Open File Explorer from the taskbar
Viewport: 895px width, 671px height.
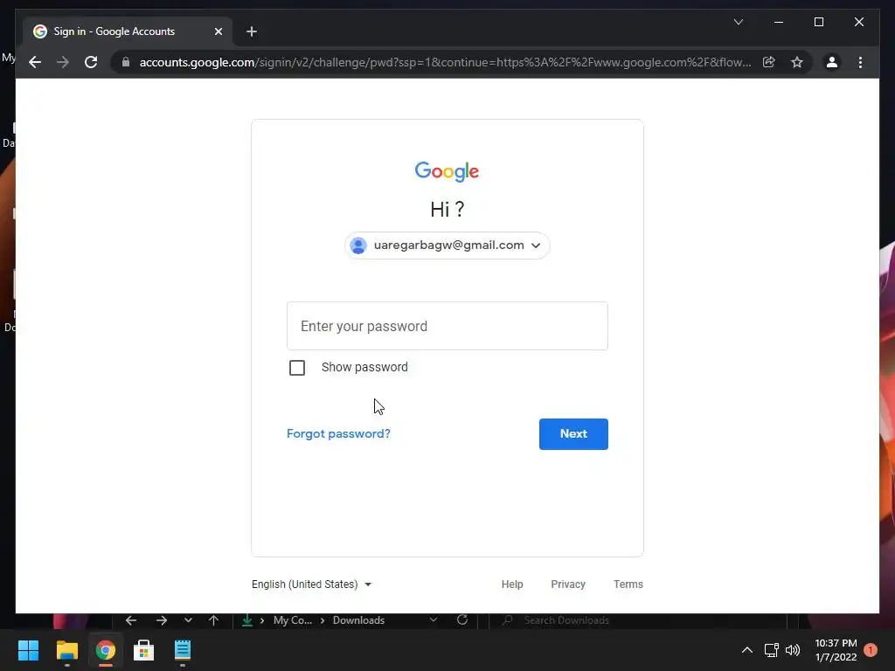[66, 650]
